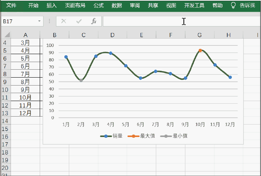Open the 文件 menu tab
Image resolution: width=261 pixels, height=176 pixels.
(x=11, y=6)
